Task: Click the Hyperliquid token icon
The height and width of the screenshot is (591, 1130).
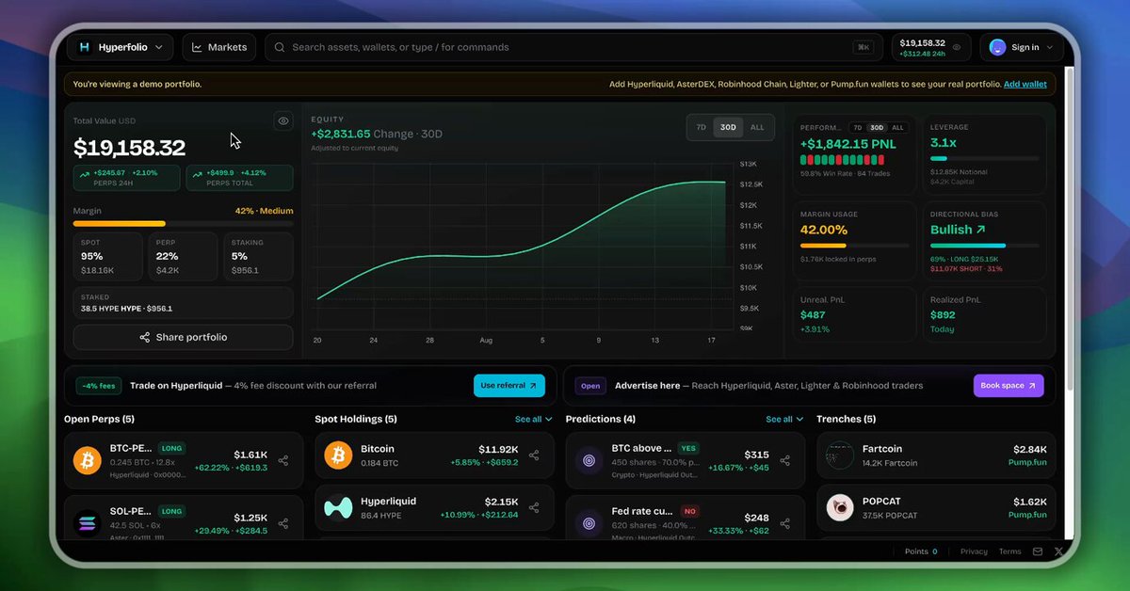Action: (338, 507)
